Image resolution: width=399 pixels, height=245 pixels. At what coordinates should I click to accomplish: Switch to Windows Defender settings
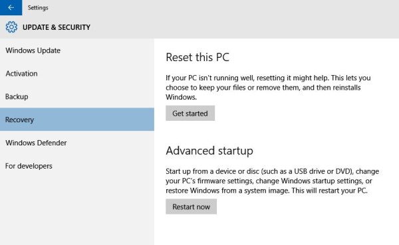coord(77,143)
